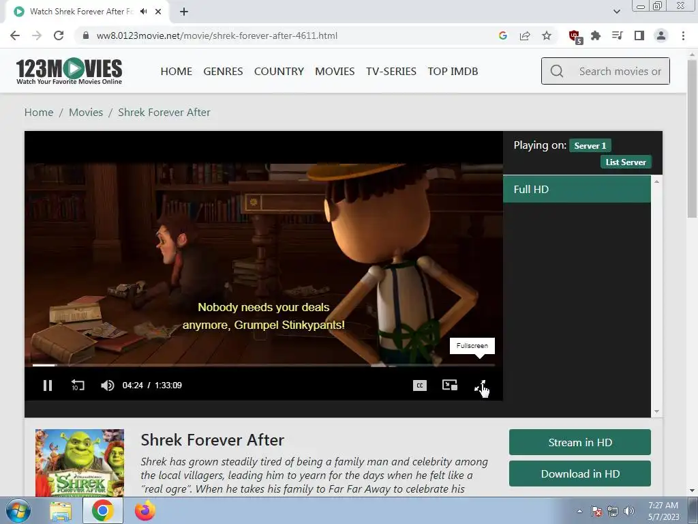Open File Explorer from taskbar
Viewport: 698px width, 524px height.
(61, 511)
